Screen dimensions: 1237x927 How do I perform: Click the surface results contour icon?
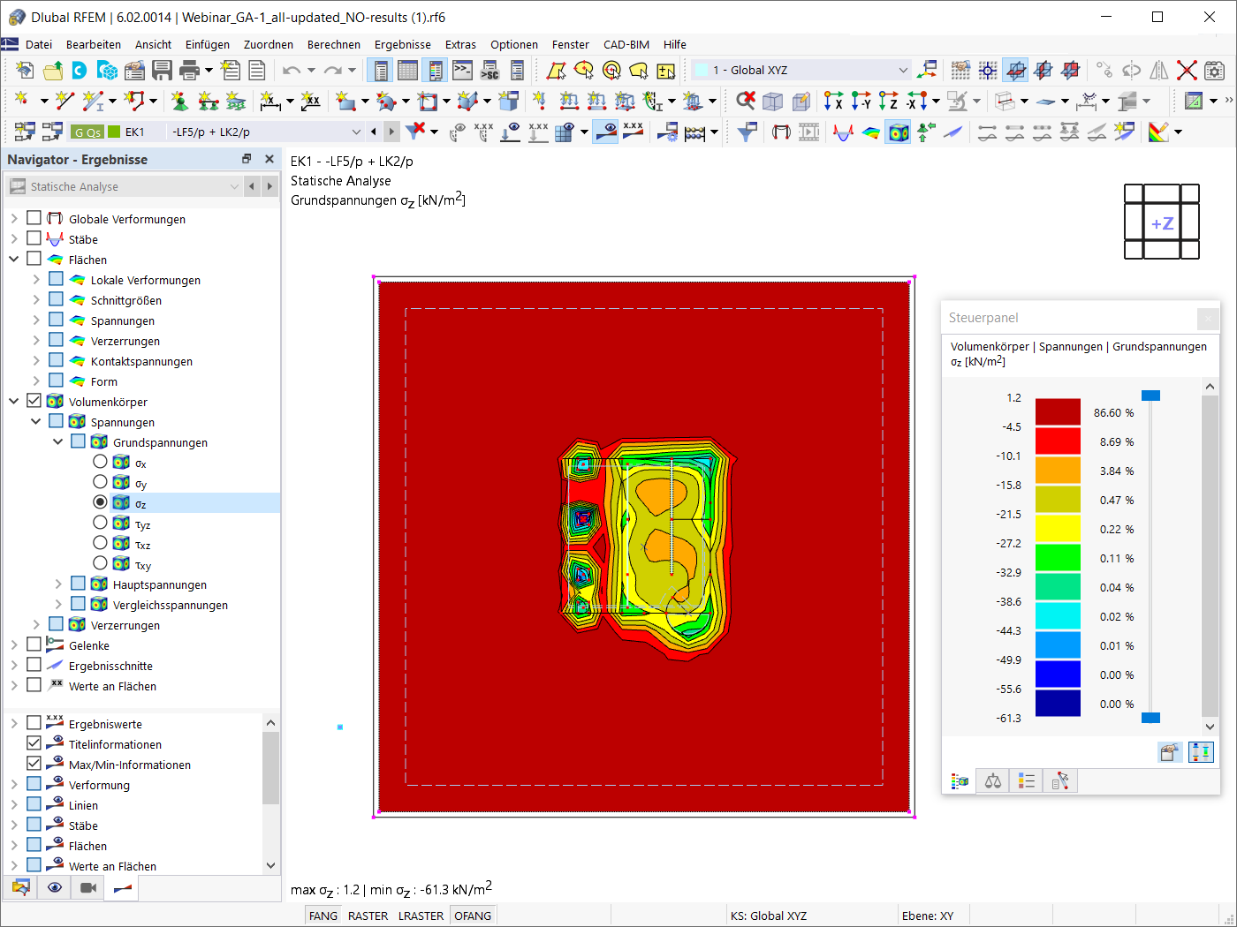[x=871, y=132]
